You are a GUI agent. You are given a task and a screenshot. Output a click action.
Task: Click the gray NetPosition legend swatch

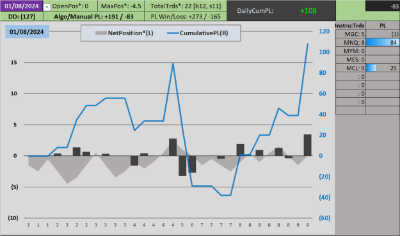[x=100, y=33]
